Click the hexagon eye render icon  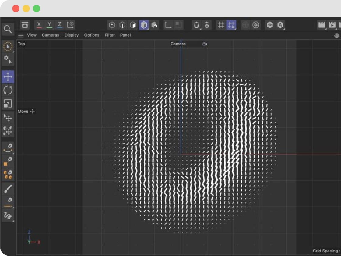pyautogui.click(x=270, y=25)
